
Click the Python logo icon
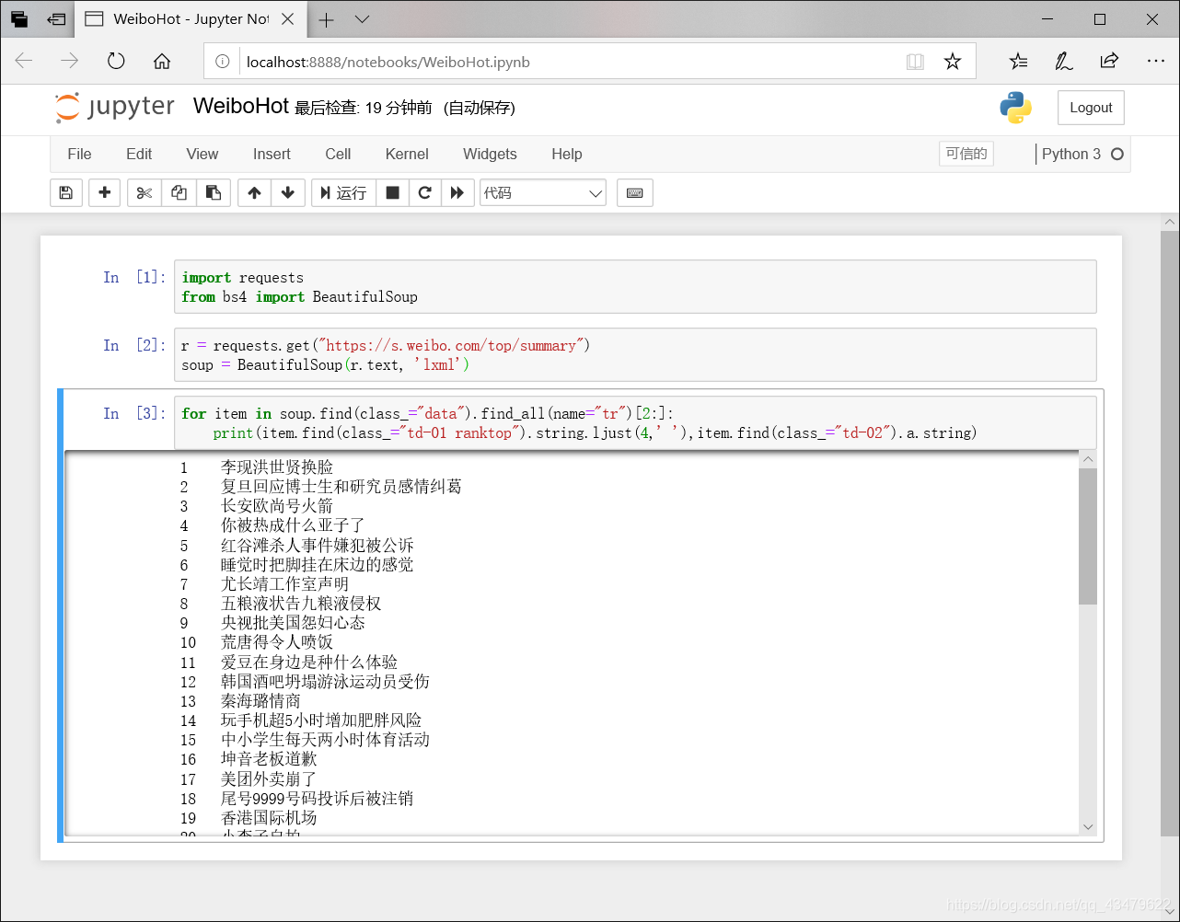click(1016, 108)
